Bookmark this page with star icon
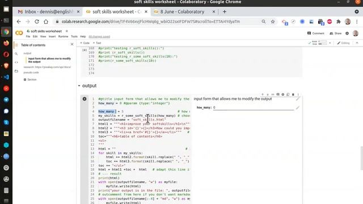 [x=273, y=22]
